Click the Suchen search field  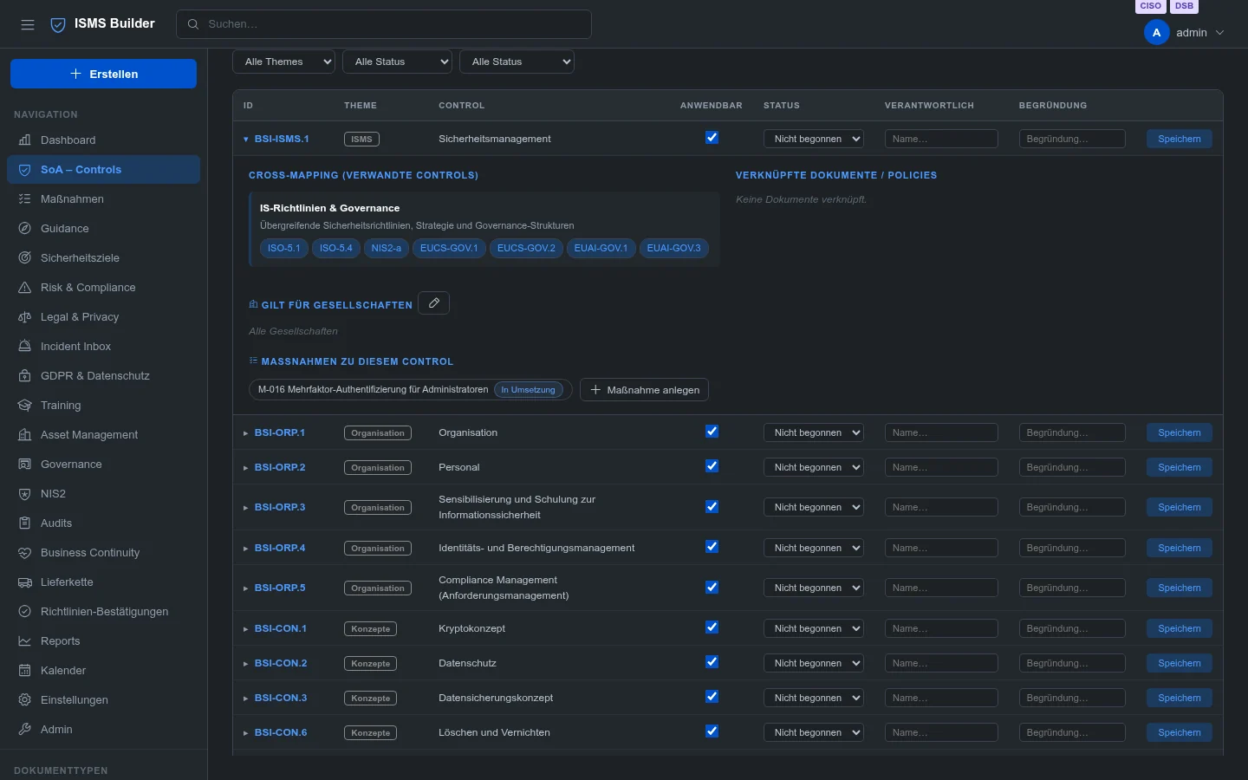pos(384,24)
